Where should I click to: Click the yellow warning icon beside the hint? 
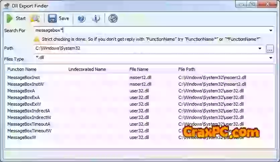coord(37,39)
